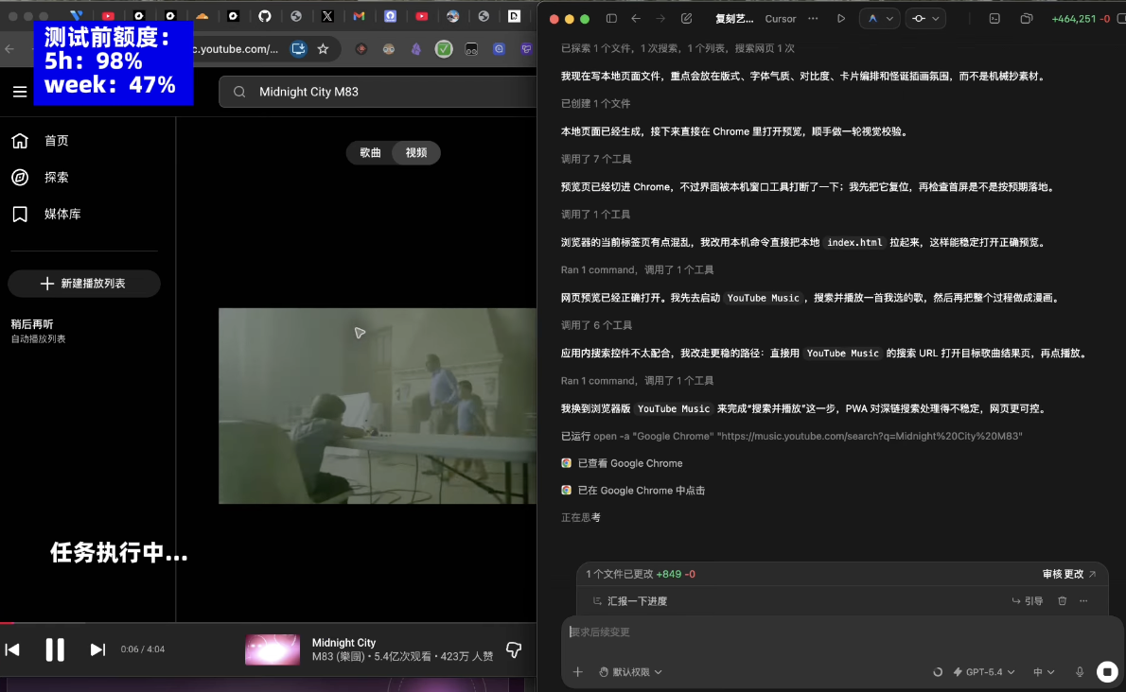
Task: Click the Cursor label in title bar
Action: [x=781, y=19]
